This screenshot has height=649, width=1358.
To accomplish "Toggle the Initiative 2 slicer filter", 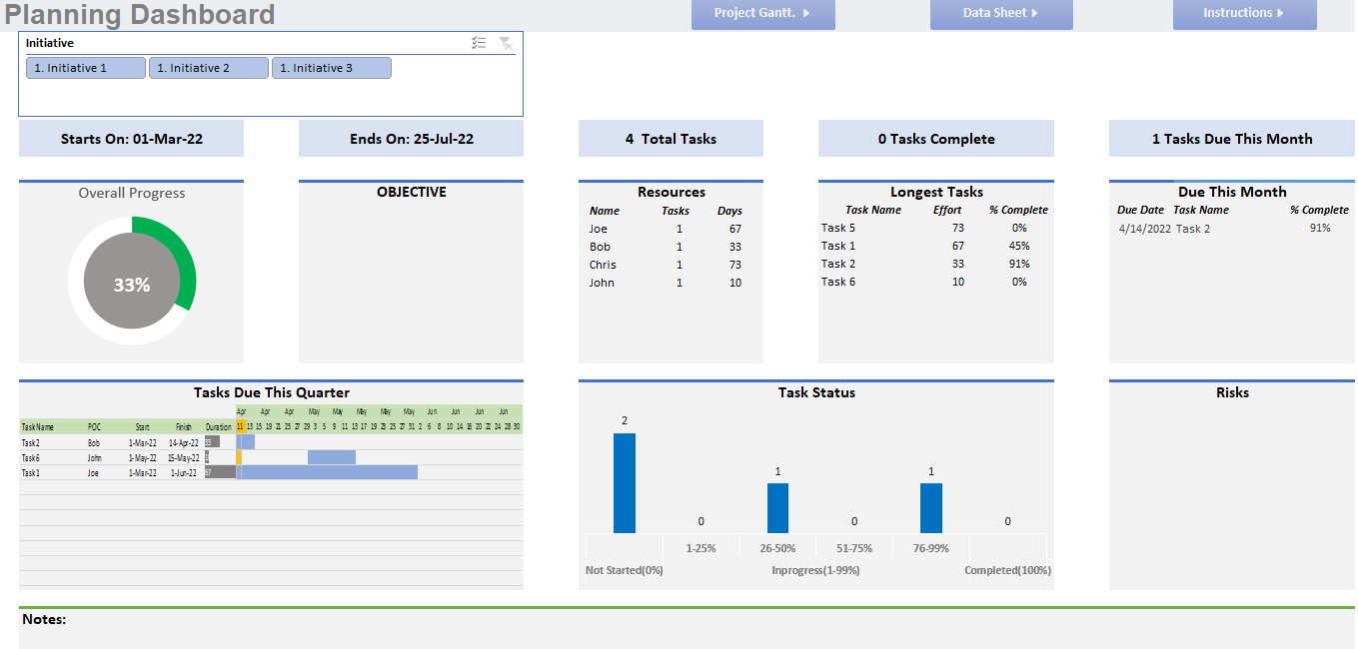I will tap(208, 67).
